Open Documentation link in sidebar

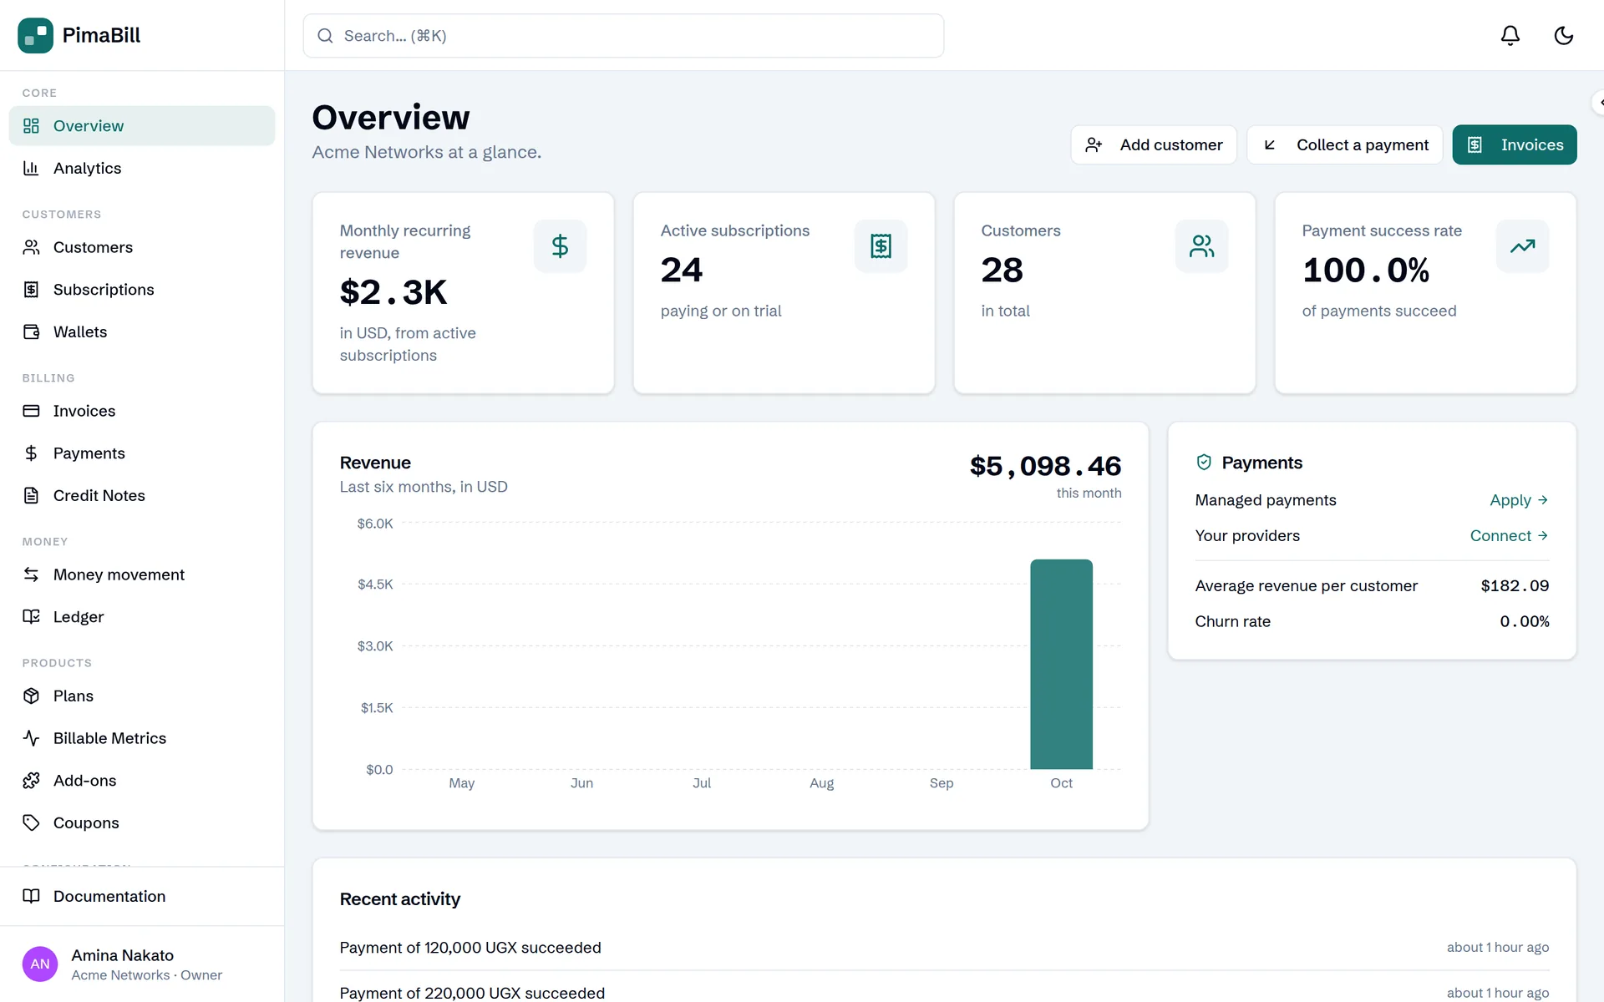[x=142, y=896]
